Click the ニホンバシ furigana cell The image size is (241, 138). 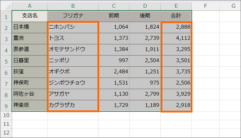pyautogui.click(x=73, y=28)
